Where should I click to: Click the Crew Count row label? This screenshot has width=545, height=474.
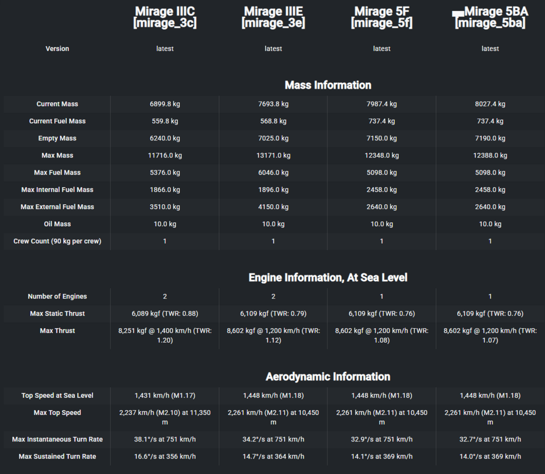(57, 242)
